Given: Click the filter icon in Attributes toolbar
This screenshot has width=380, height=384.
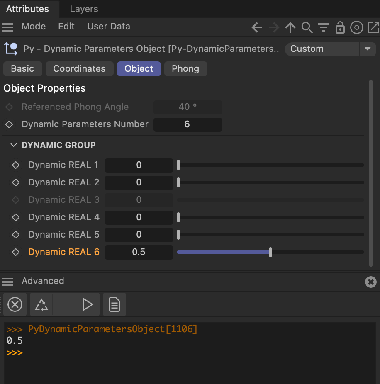Looking at the screenshot, I should coord(324,28).
